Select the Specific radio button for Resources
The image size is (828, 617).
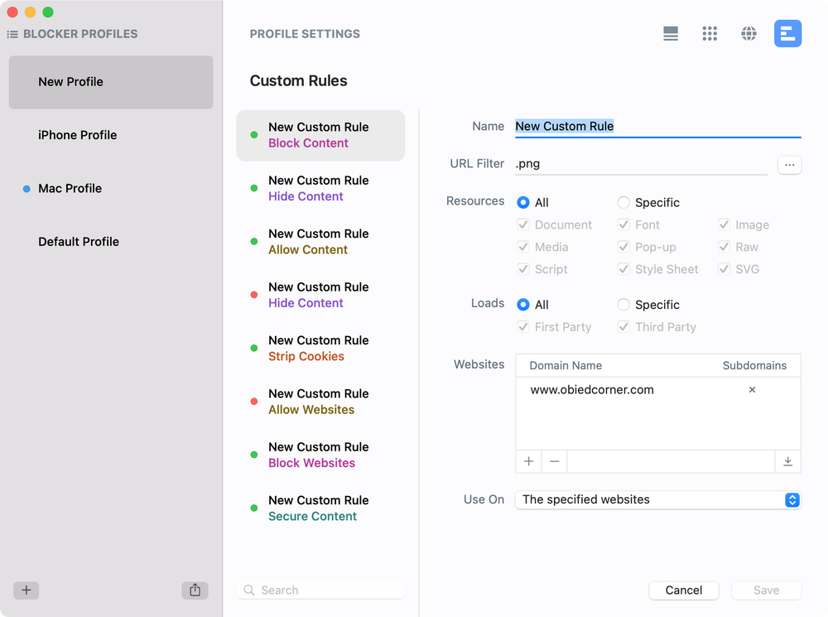coord(623,202)
